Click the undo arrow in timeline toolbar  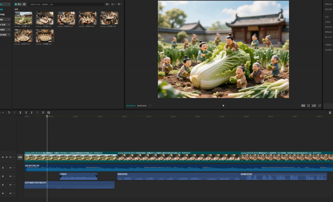(9, 113)
